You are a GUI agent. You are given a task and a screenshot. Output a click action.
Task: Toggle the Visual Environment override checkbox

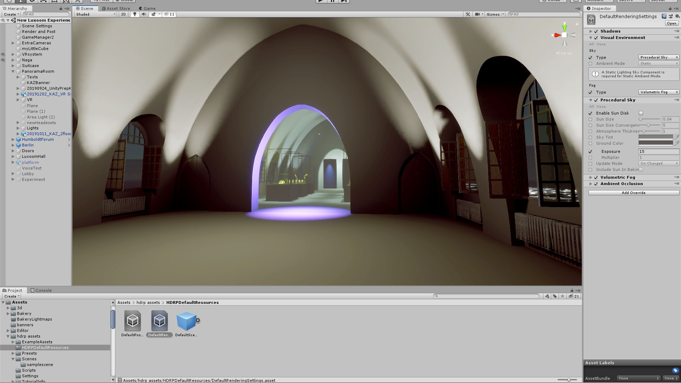(596, 38)
